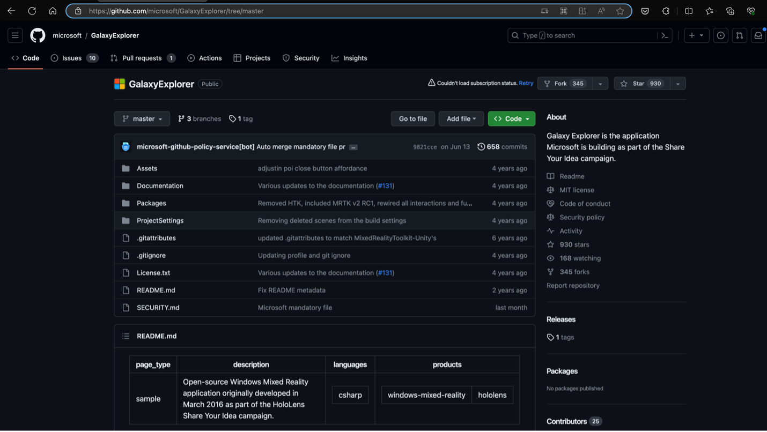The image size is (767, 432).
Task: Open commit 9821cce hash link
Action: point(425,147)
